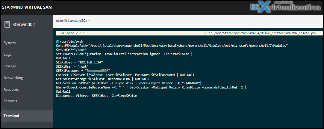This screenshot has width=324, height=129.
Task: Click the user@starwind02 terminal prompt bar
Action: pyautogui.click(x=188, y=21)
